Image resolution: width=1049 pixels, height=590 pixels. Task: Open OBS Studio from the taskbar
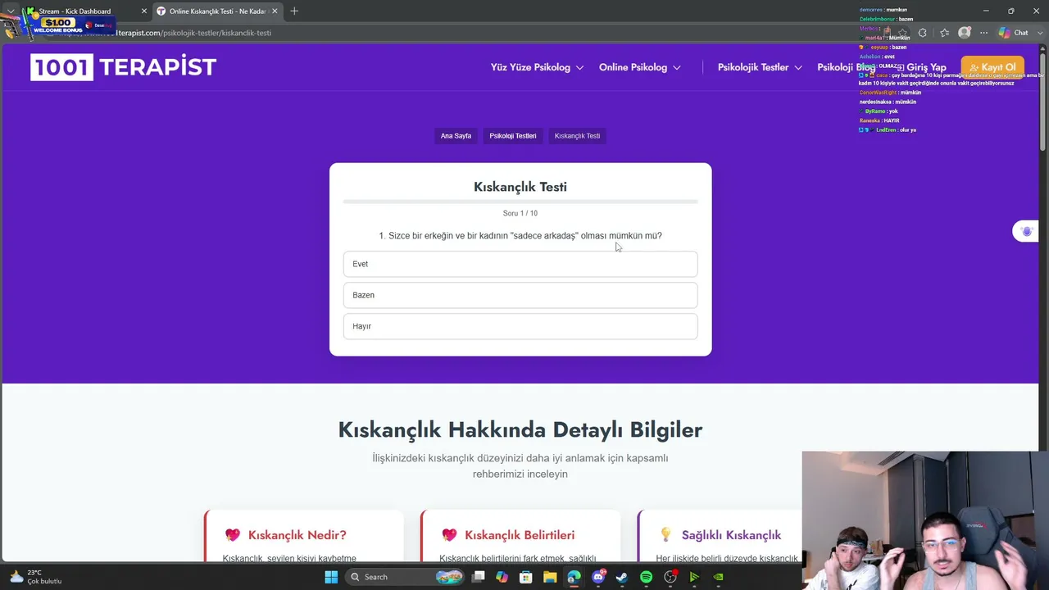[x=670, y=577]
